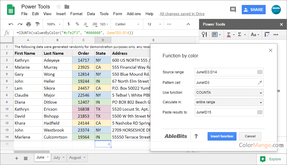Viewport: 287px width, 165px height.
Task: Click the Cancel button
Action: click(250, 136)
